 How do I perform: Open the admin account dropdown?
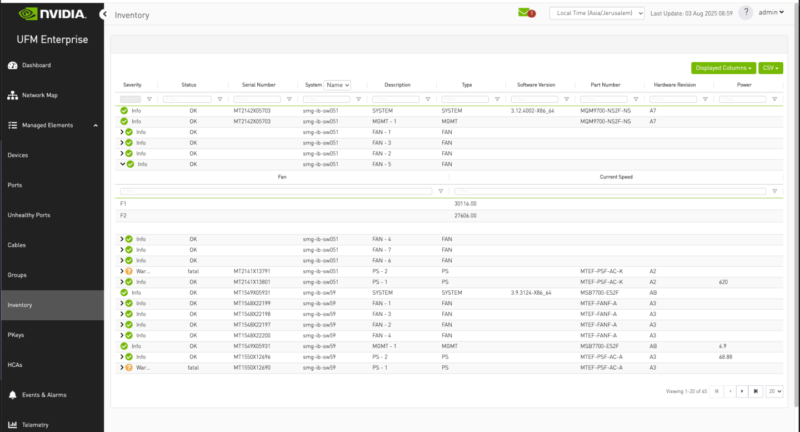pyautogui.click(x=771, y=12)
